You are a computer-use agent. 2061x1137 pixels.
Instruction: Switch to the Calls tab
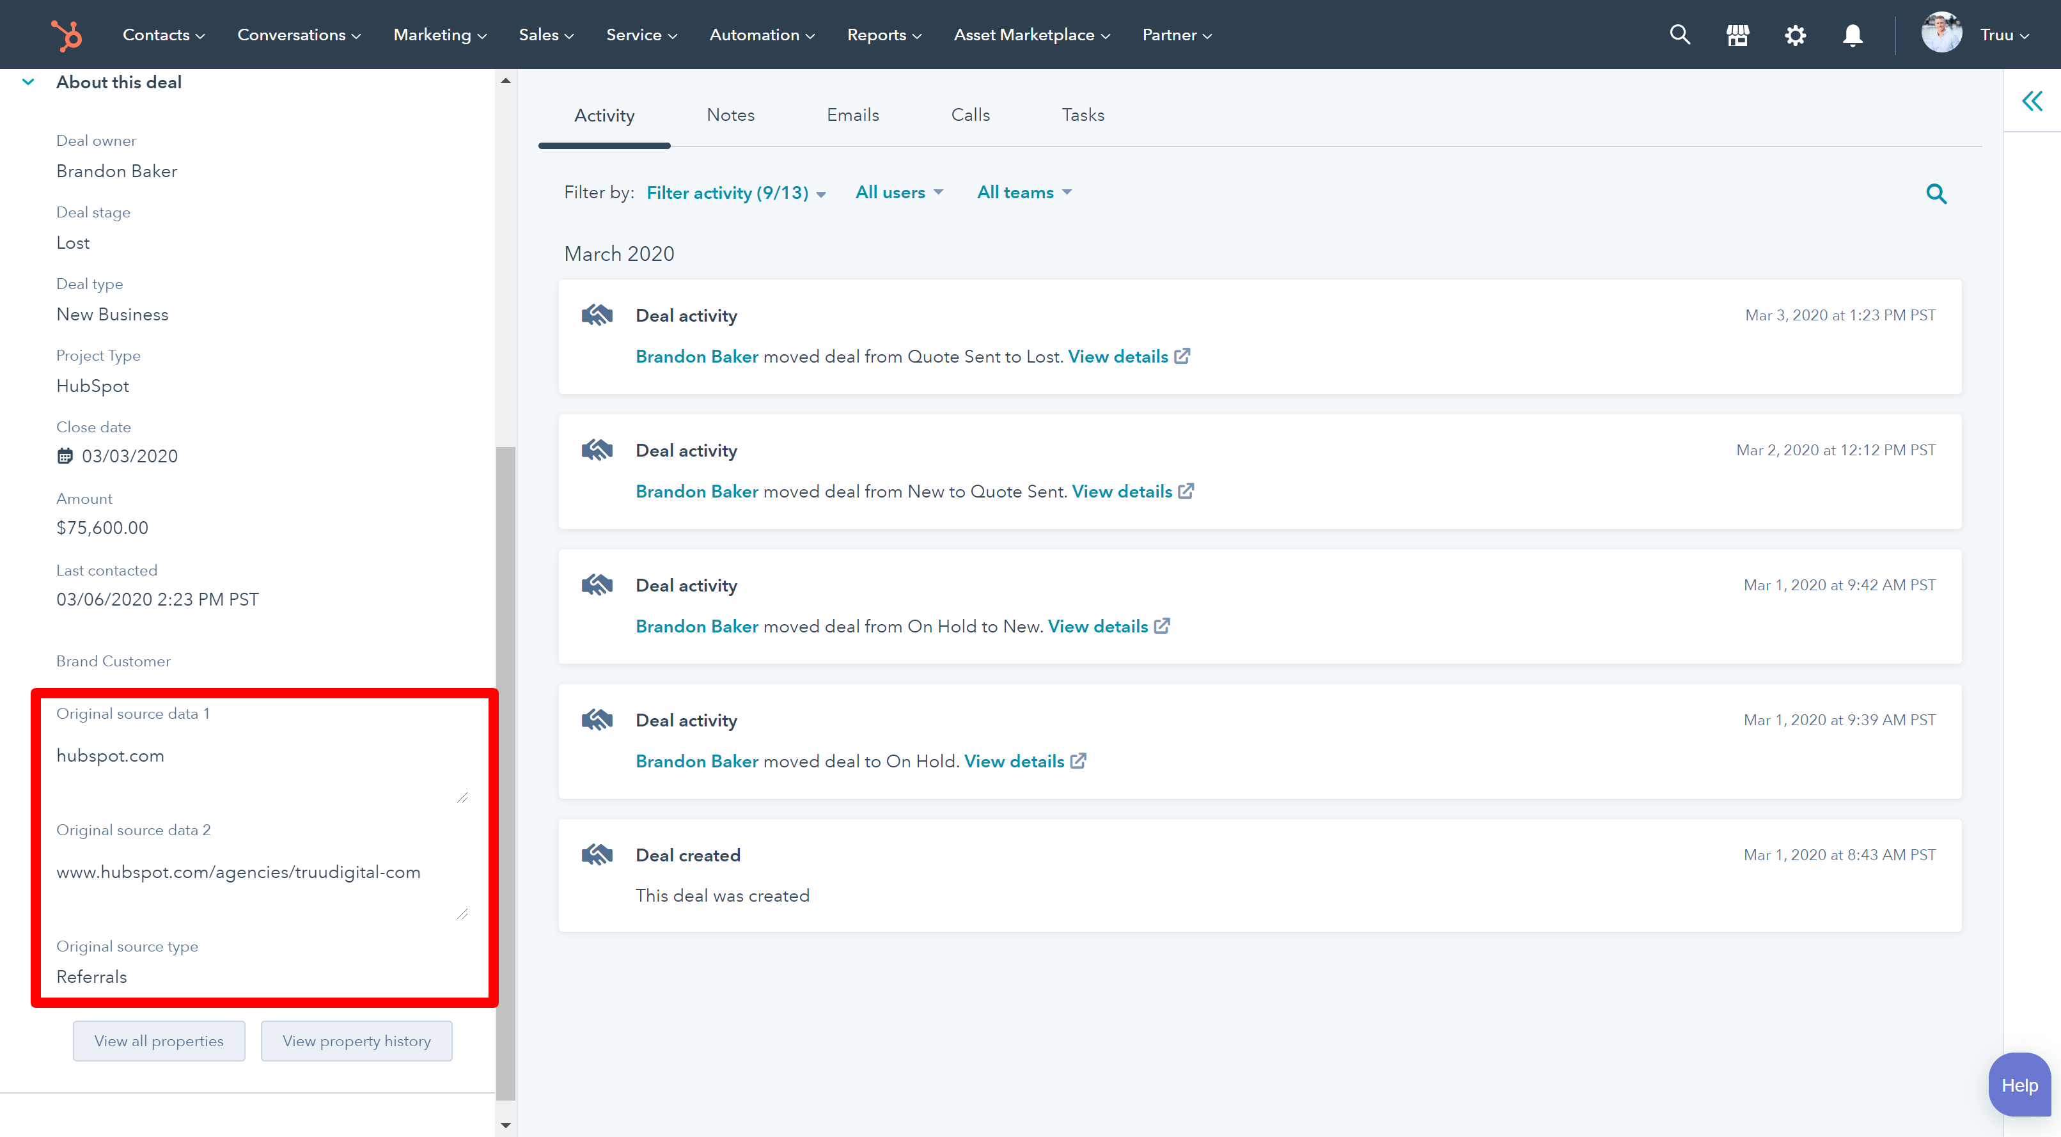pos(971,115)
